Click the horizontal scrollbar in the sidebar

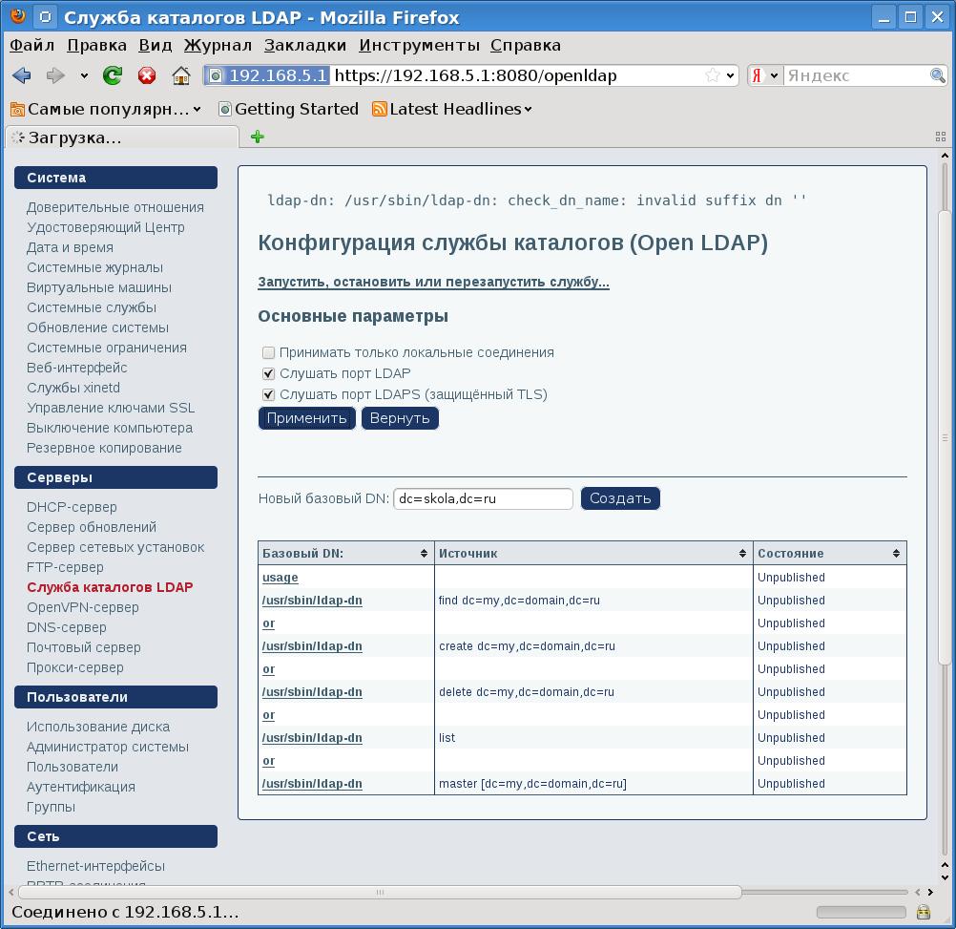382,893
